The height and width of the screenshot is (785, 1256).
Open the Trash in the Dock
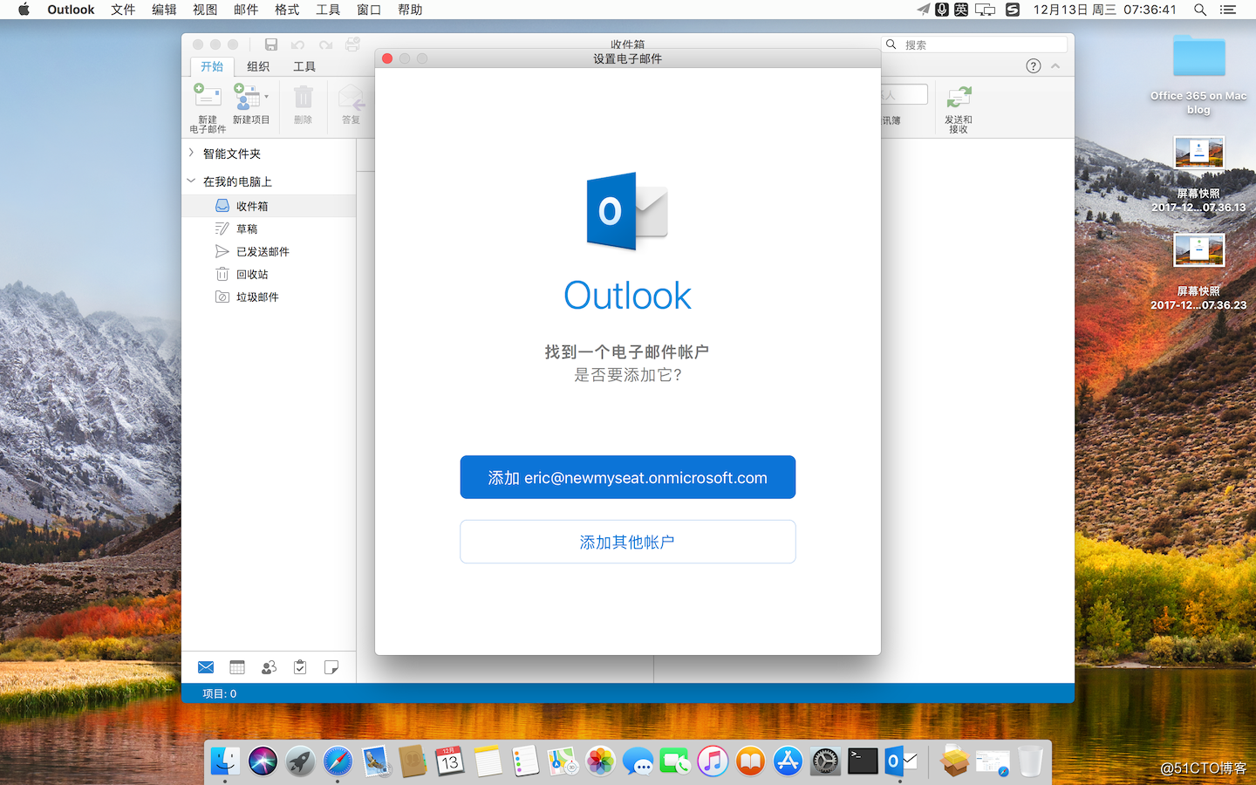(1030, 761)
